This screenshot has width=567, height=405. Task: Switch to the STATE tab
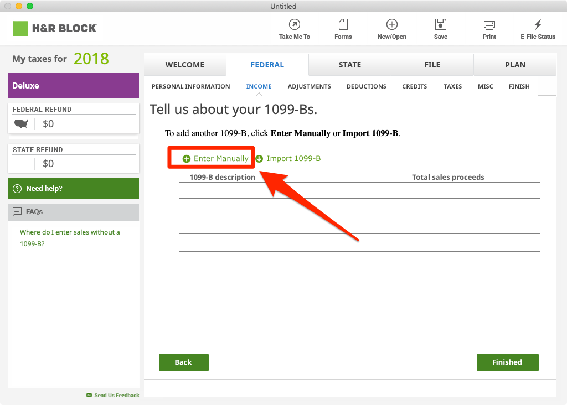point(349,65)
